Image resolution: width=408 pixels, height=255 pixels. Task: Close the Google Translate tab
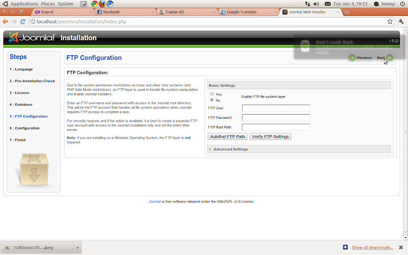tap(276, 12)
